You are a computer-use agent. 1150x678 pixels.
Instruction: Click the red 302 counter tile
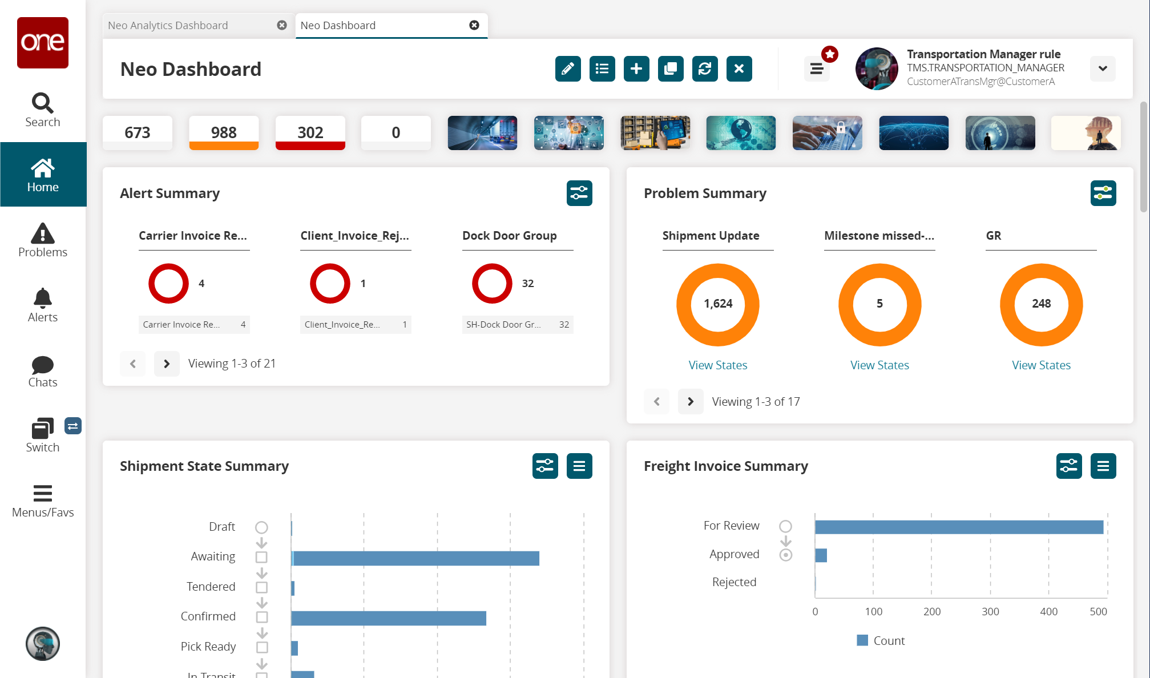tap(310, 133)
